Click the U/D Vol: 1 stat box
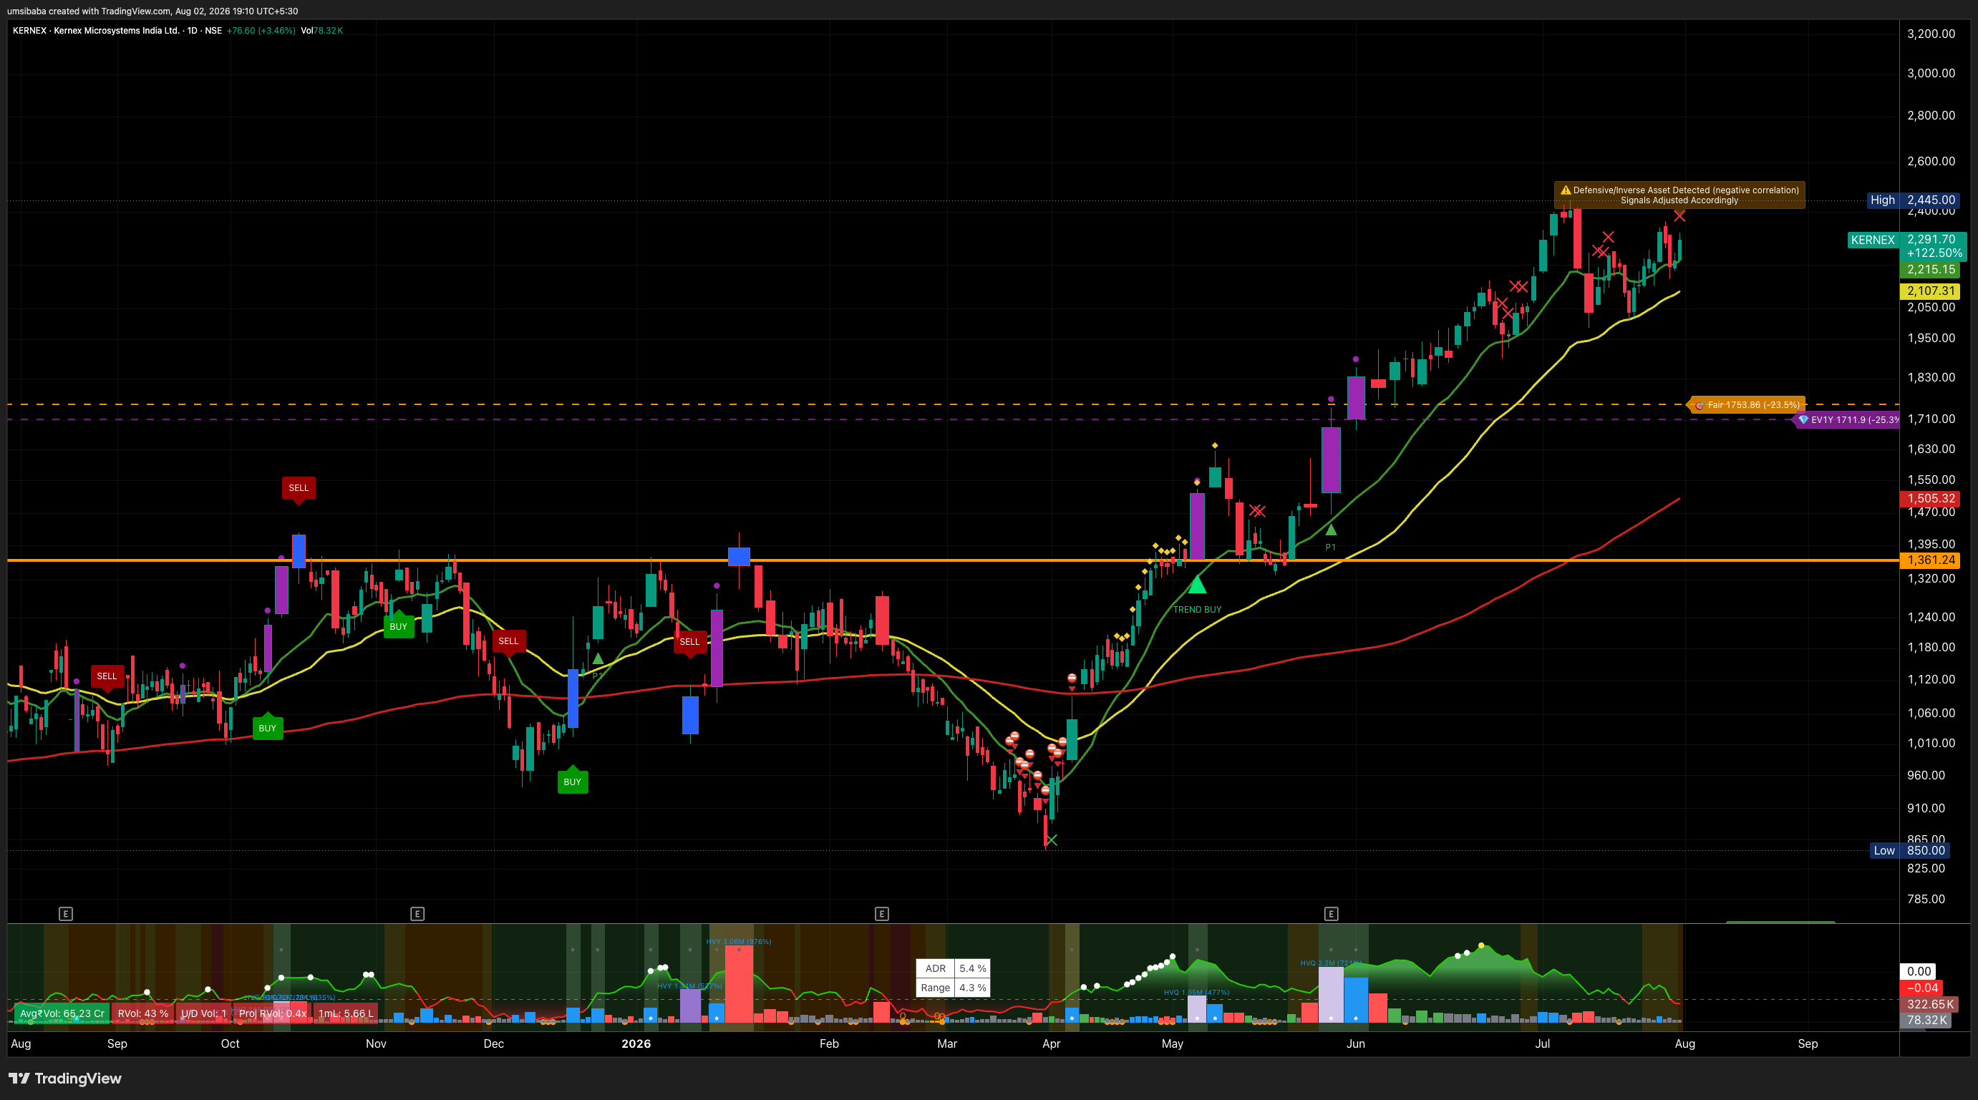The image size is (1978, 1100). pyautogui.click(x=203, y=1013)
